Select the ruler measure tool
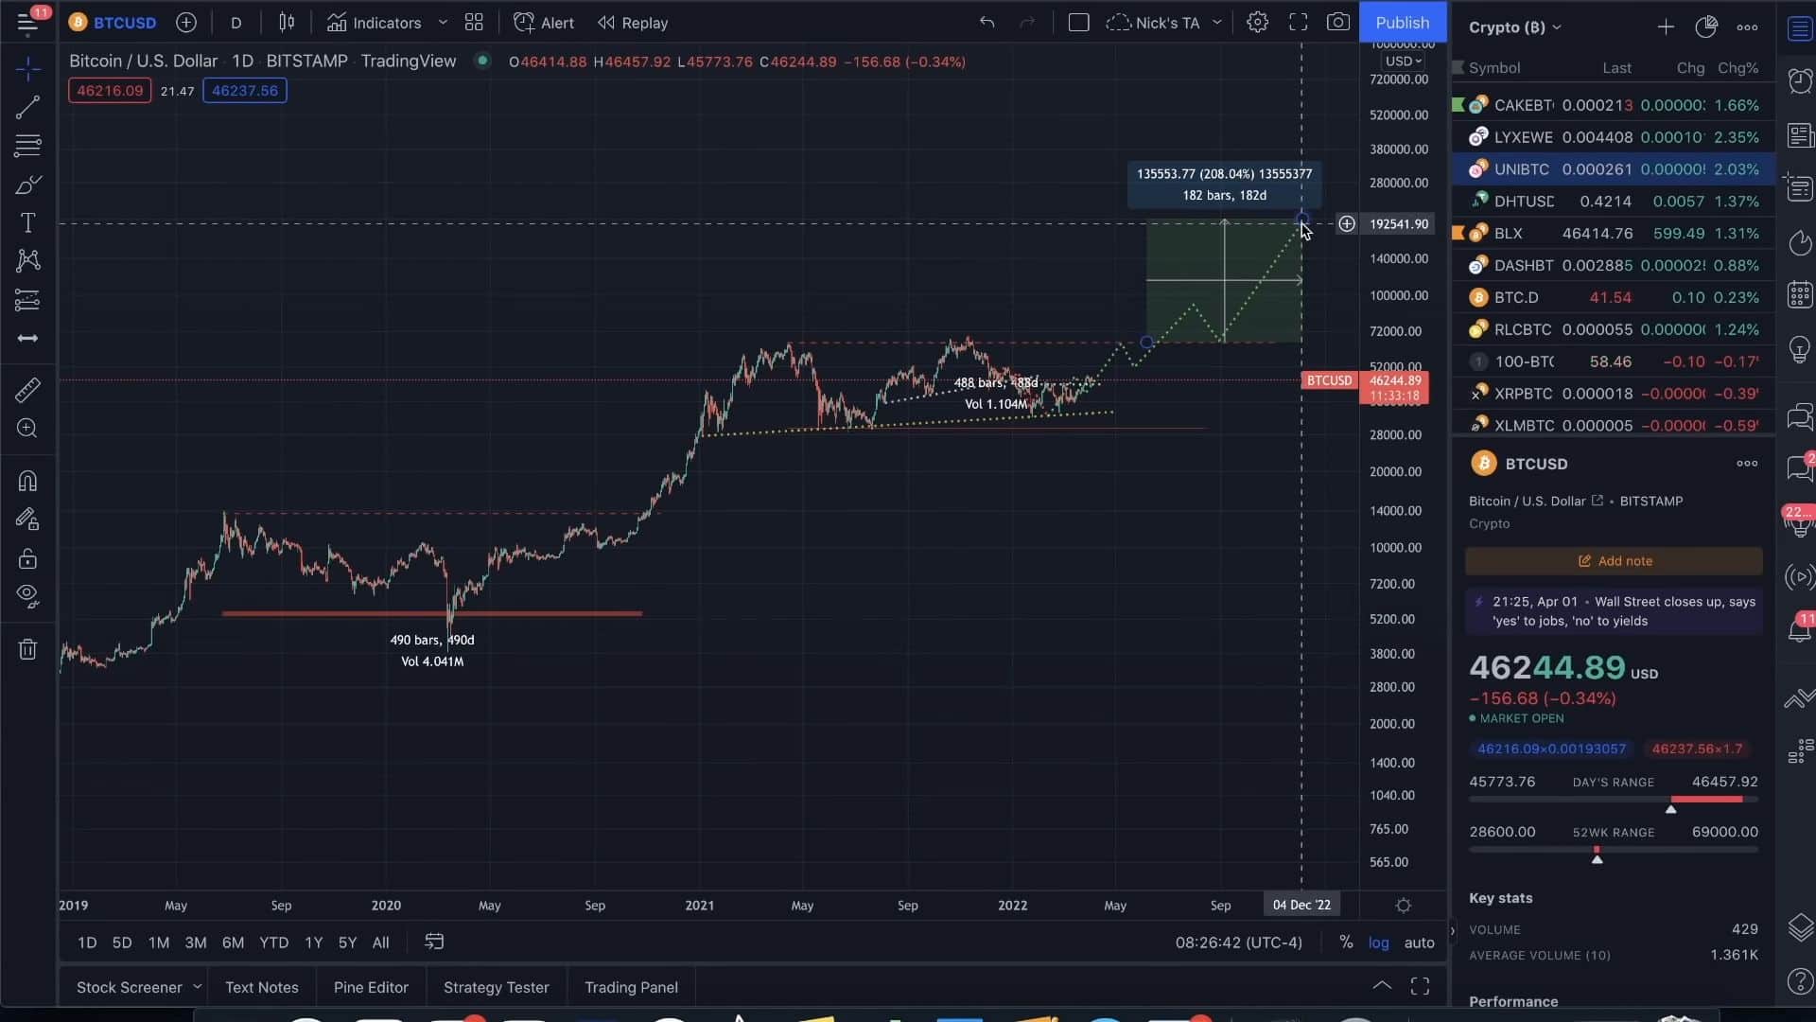 pos(27,390)
